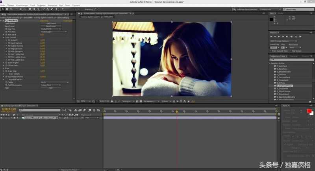Open the Эффекты menu
The width and height of the screenshot is (315, 171).
tap(41, 5)
